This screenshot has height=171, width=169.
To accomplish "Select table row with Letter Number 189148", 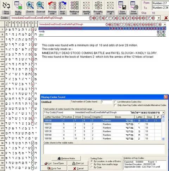I will point(102,135).
